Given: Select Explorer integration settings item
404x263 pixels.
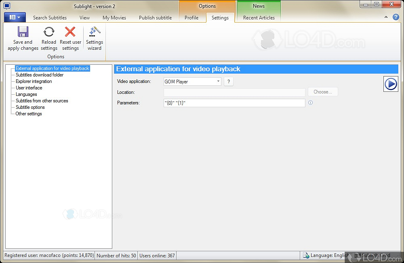Looking at the screenshot, I should [34, 81].
